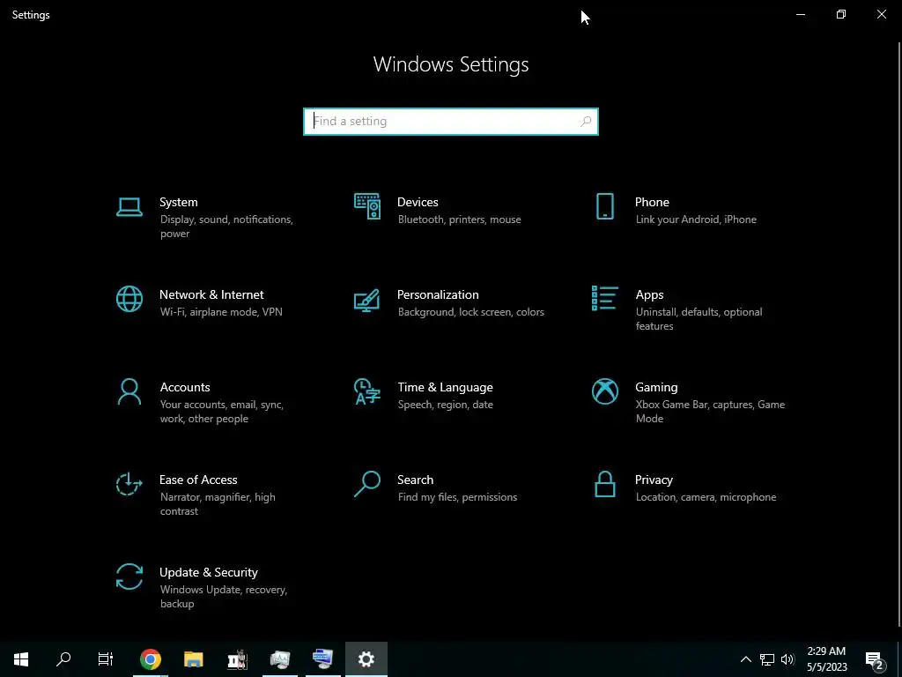Image resolution: width=902 pixels, height=677 pixels.
Task: Select Privacy settings title
Action: point(654,480)
